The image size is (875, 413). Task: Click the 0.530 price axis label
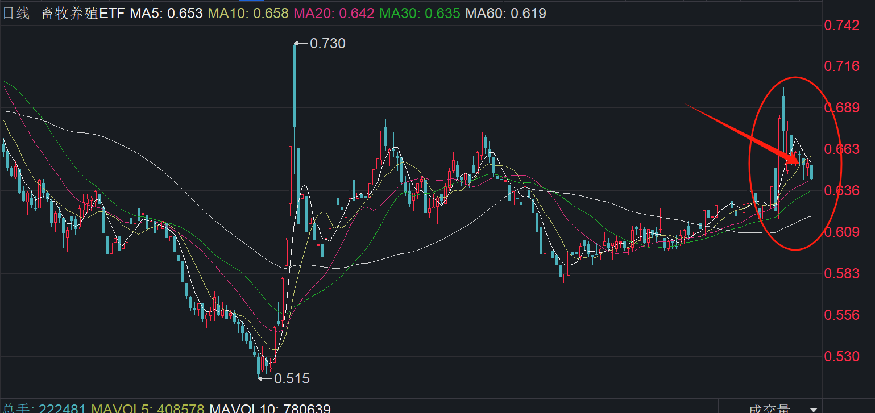click(x=842, y=356)
